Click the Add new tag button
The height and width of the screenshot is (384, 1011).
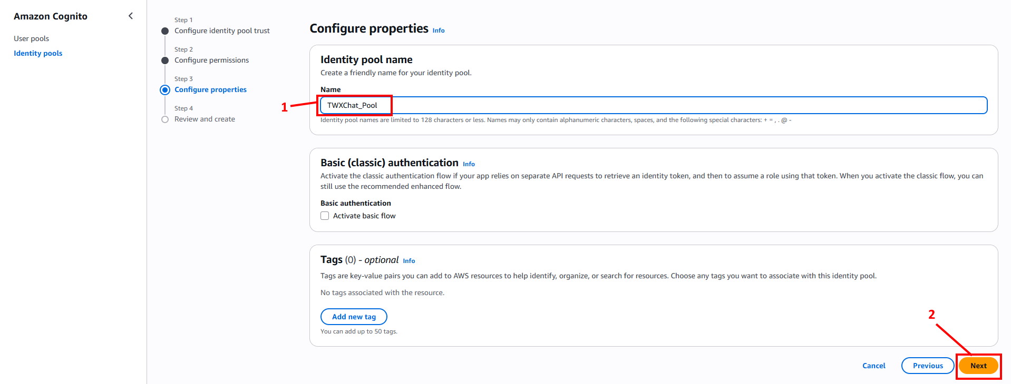[354, 317]
